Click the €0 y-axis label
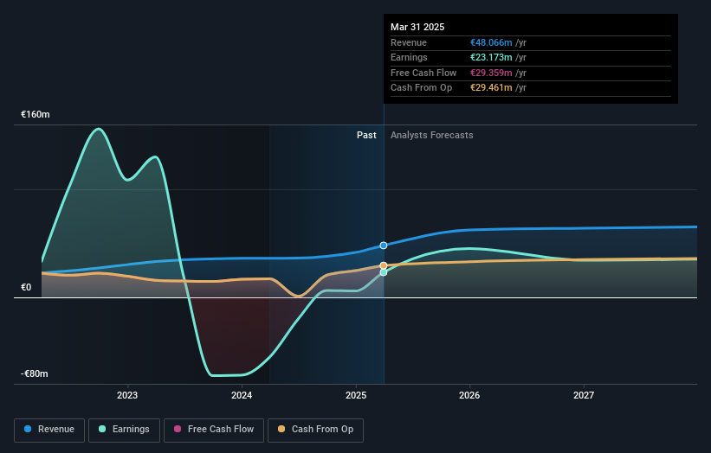711x453 pixels. click(26, 287)
